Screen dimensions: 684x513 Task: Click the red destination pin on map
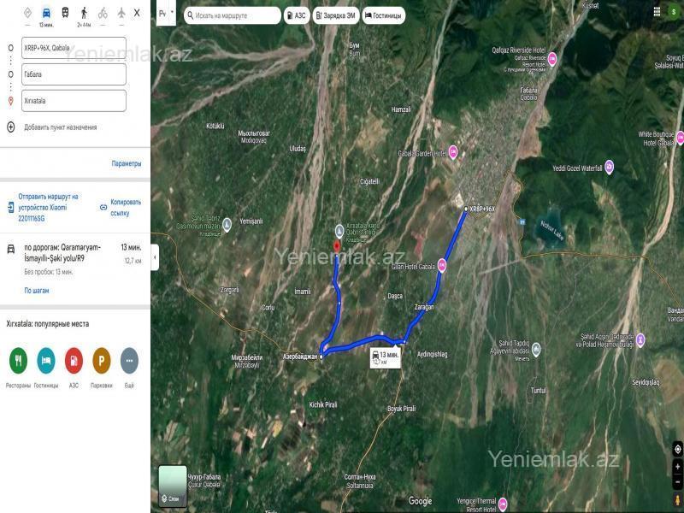coord(337,246)
